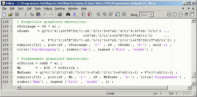
Task: Click the horizontal scrollbar right arrow
Action: 190,87
